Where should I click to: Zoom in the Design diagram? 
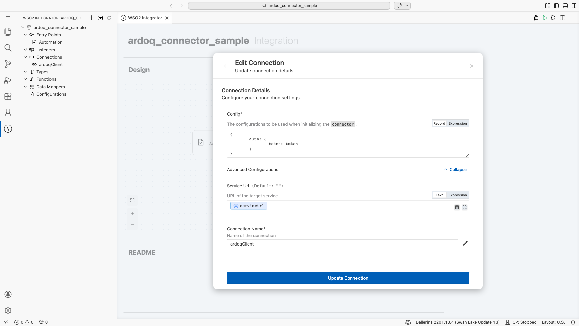coord(132,214)
